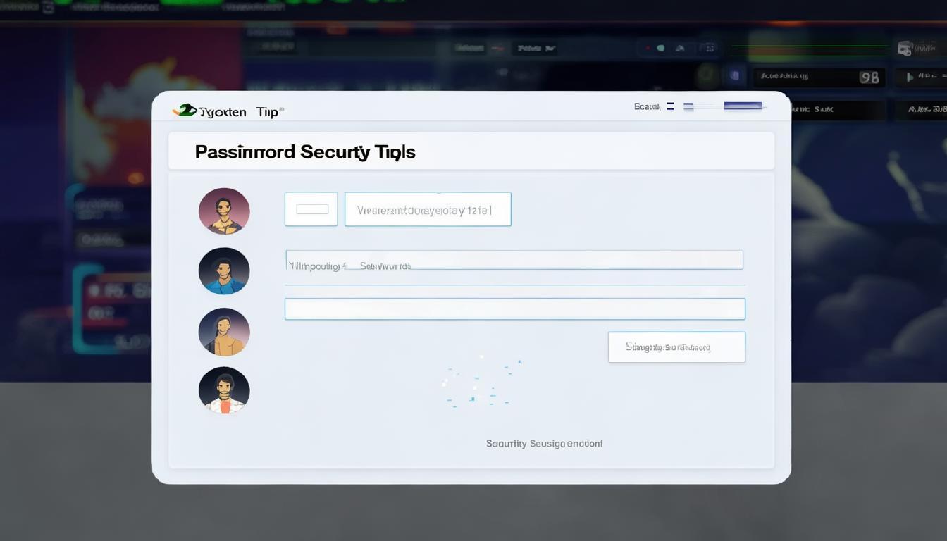Click the play arrow in background panel
The height and width of the screenshot is (541, 947).
[x=910, y=77]
